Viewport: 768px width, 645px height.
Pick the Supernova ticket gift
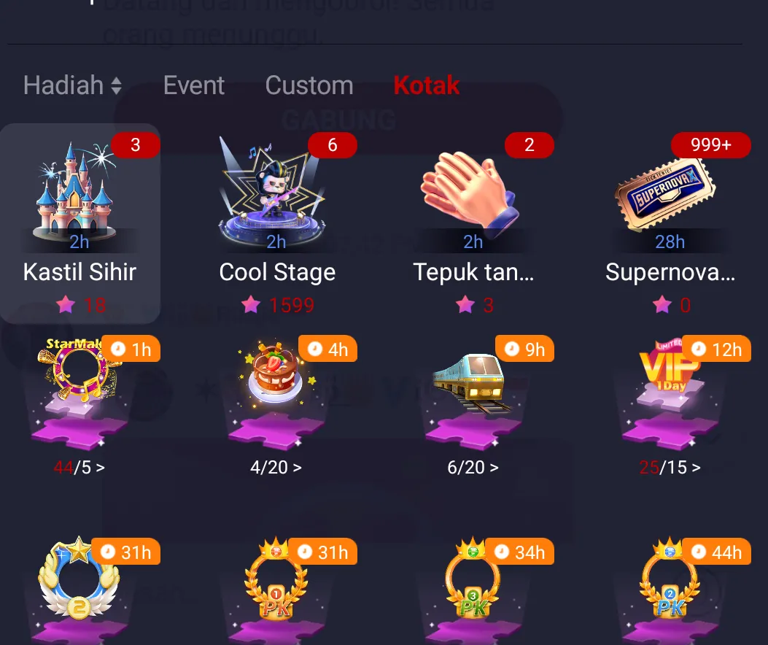pyautogui.click(x=670, y=223)
